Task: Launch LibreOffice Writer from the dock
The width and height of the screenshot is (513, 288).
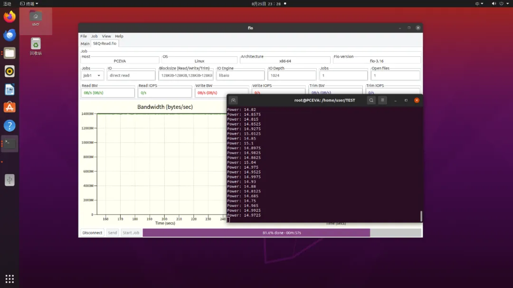Action: point(9,90)
